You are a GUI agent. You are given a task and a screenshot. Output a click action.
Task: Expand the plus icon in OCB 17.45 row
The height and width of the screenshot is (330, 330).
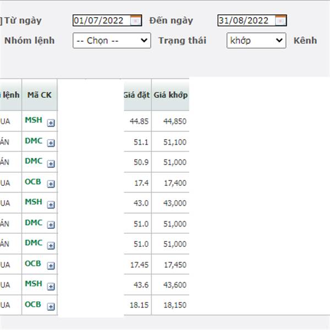coord(51,266)
